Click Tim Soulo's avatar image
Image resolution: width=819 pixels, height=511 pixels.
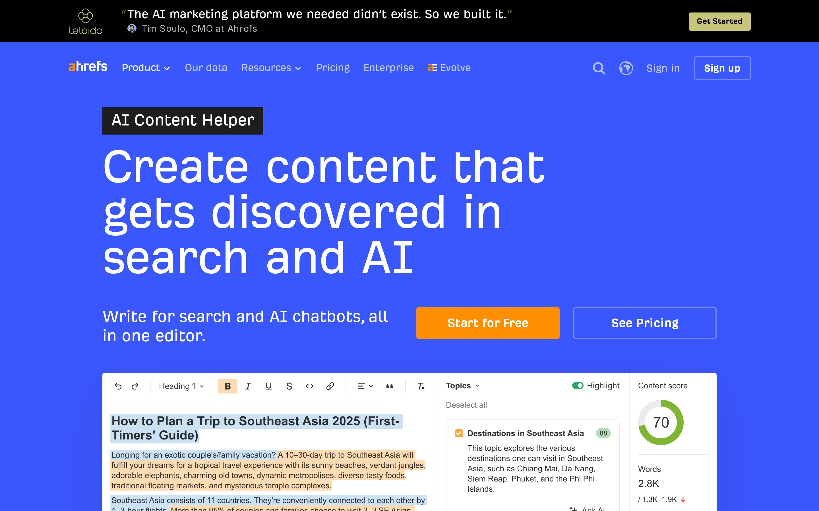[132, 28]
